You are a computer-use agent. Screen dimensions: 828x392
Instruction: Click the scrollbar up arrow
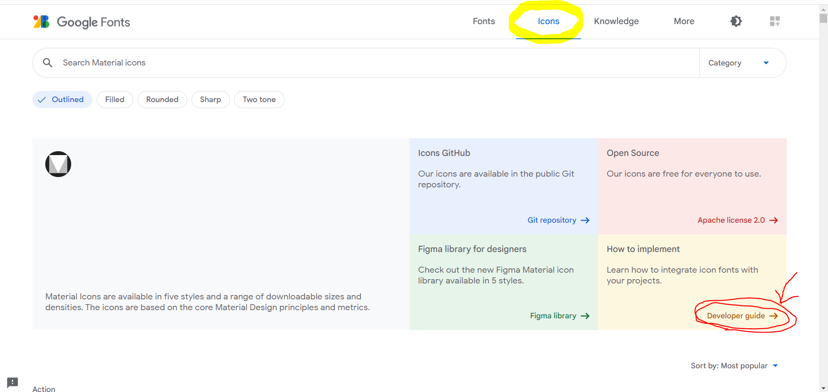(x=823, y=9)
